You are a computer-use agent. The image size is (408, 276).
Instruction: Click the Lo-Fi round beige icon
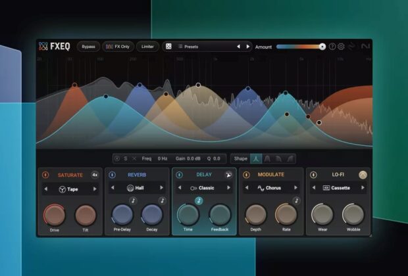click(x=363, y=175)
